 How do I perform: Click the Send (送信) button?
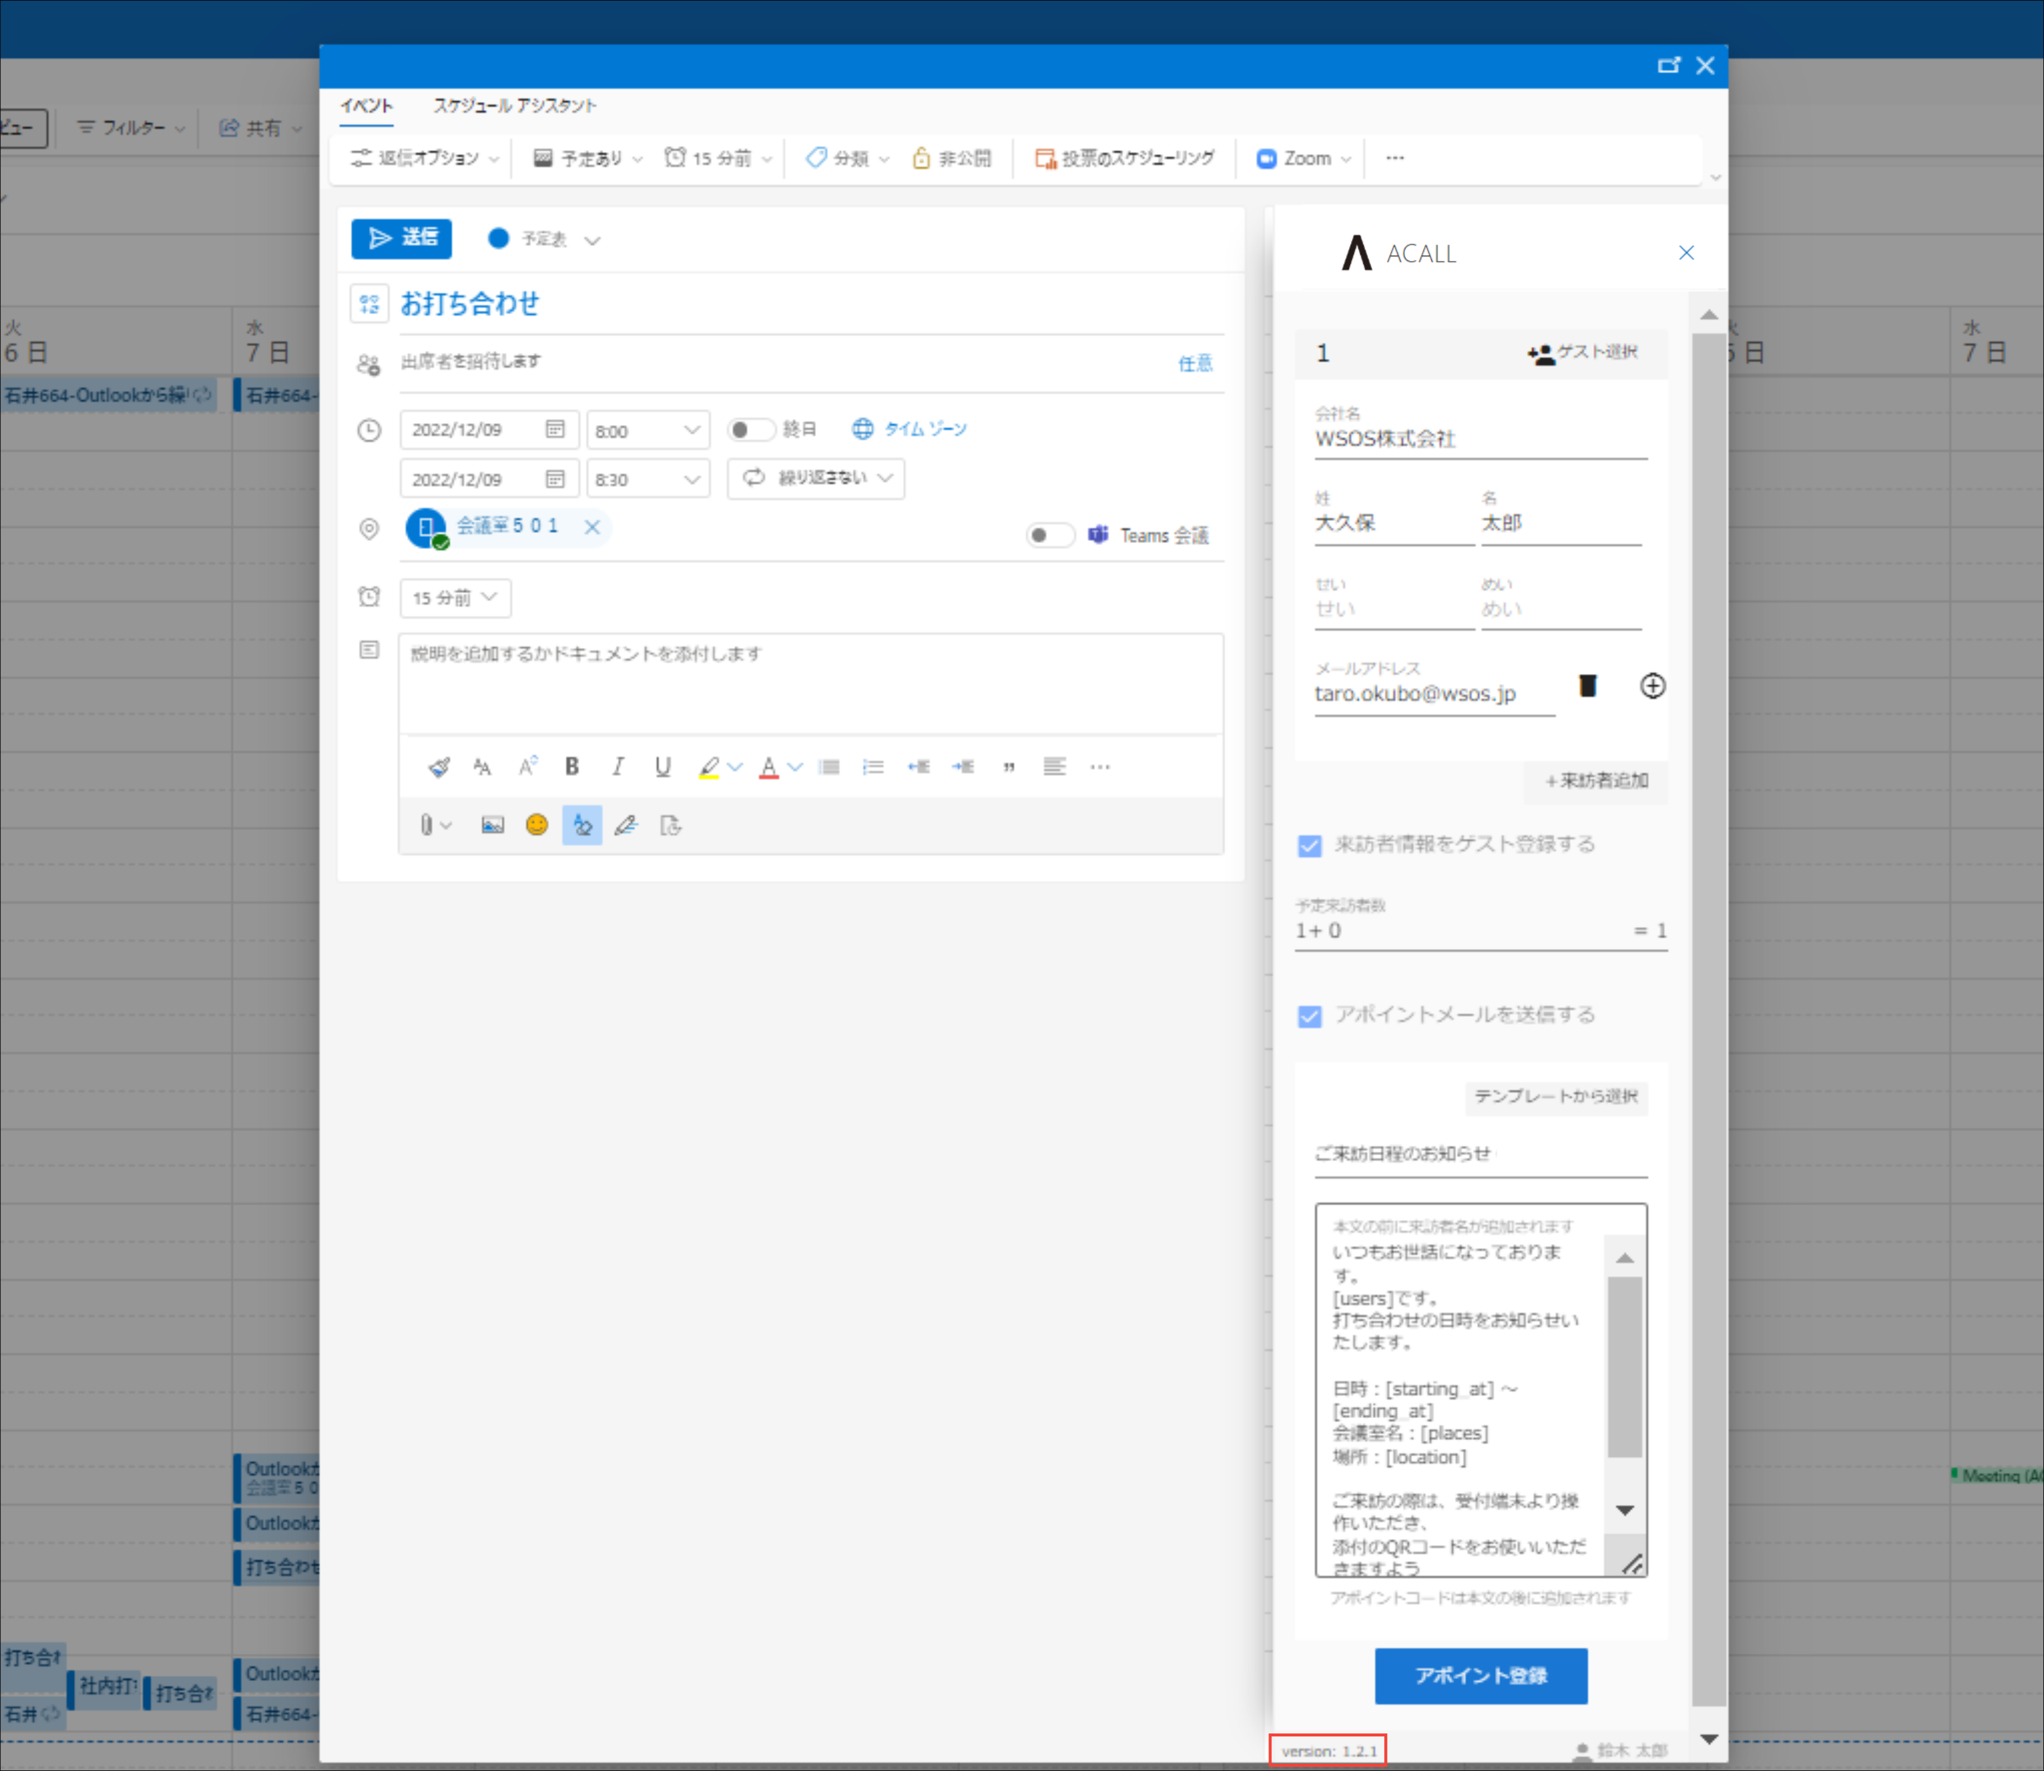point(401,238)
